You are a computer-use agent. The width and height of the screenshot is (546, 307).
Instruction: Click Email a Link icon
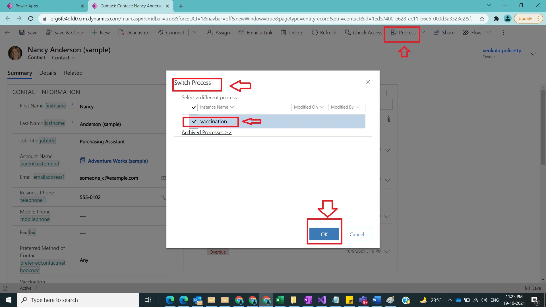pyautogui.click(x=241, y=32)
